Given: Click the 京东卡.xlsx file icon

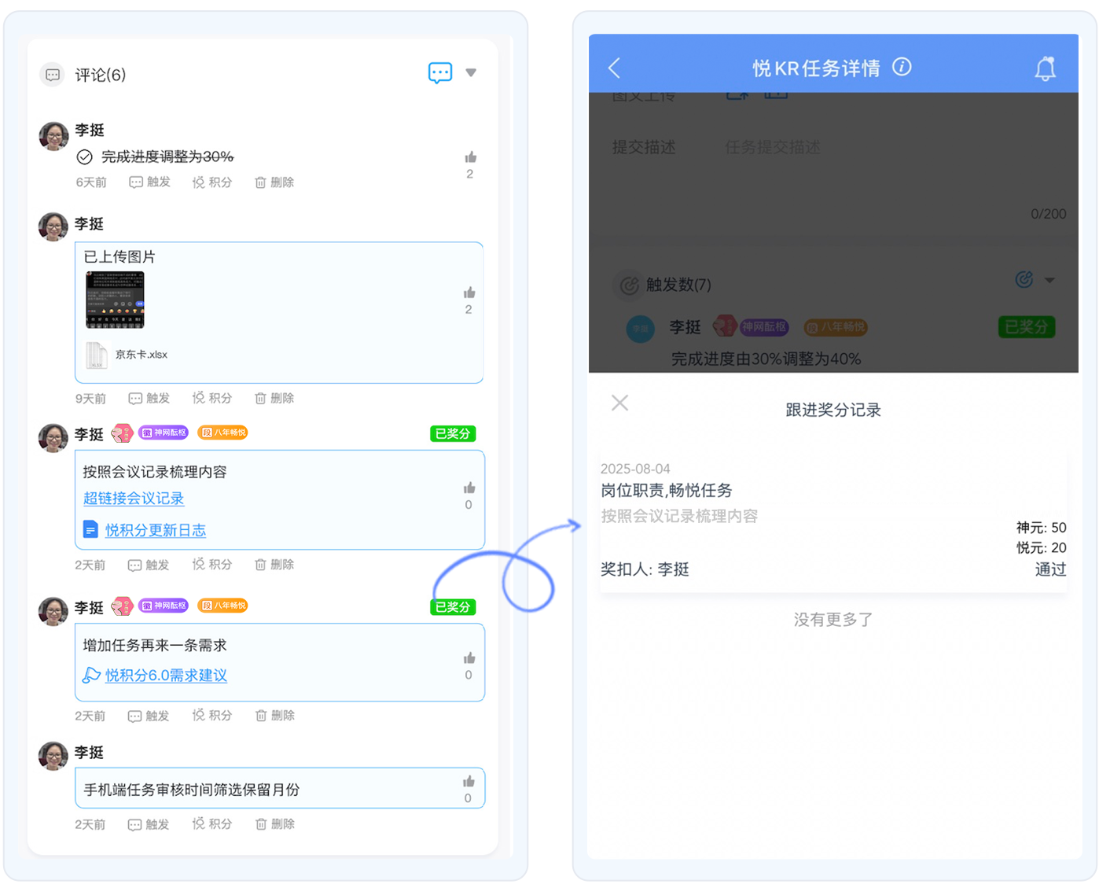Looking at the screenshot, I should pyautogui.click(x=96, y=355).
